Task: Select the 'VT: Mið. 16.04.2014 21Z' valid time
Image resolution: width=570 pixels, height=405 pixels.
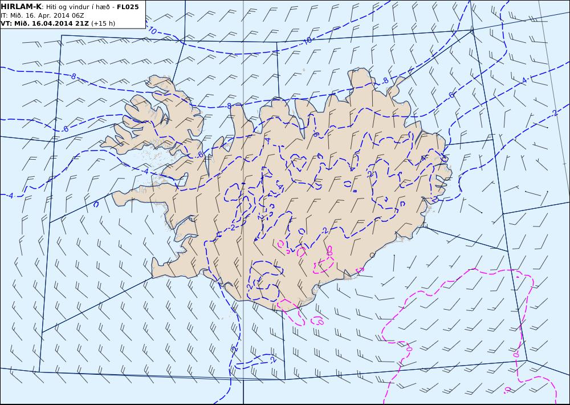Action: pos(44,23)
